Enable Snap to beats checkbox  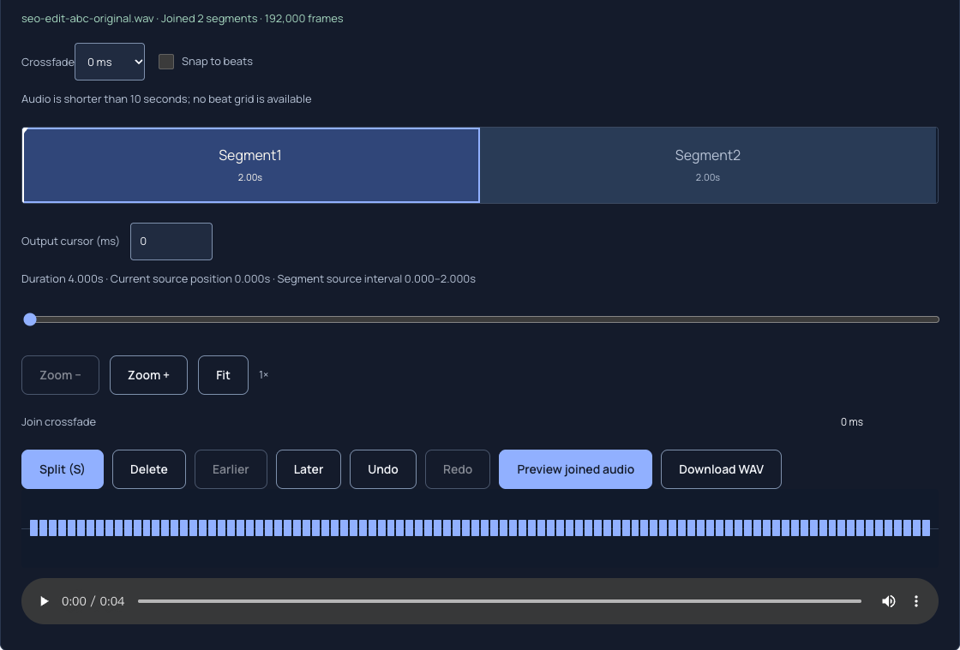(x=166, y=61)
